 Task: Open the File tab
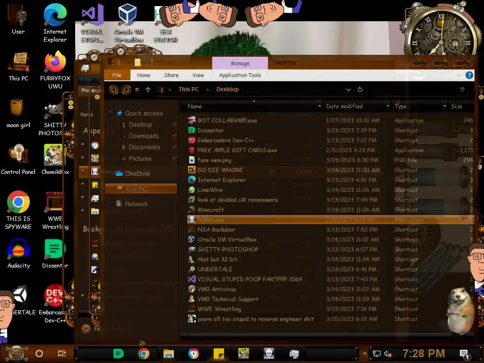[117, 75]
